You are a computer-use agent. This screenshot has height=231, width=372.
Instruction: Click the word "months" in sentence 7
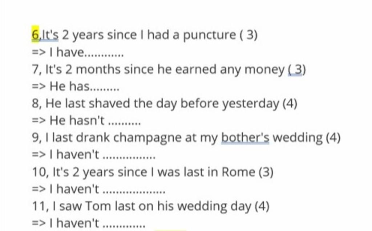[98, 69]
